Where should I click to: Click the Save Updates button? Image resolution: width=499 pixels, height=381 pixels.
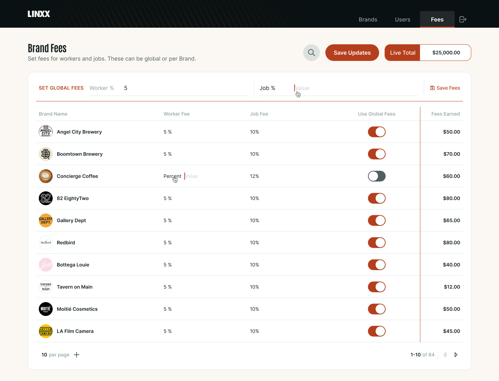(352, 53)
